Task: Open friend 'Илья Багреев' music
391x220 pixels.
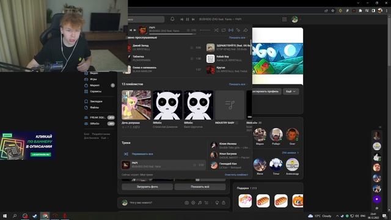Action: pos(230,155)
